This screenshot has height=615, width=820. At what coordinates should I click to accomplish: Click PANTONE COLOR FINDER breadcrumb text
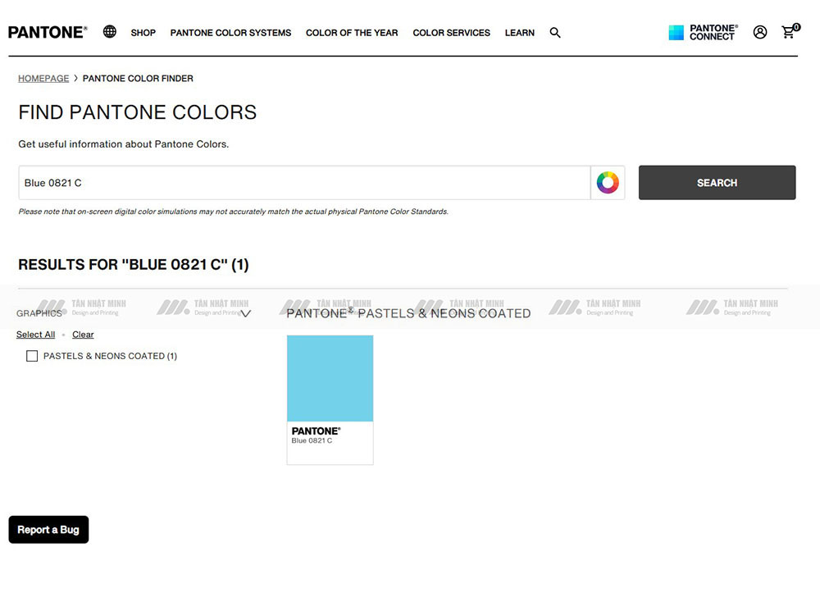tap(138, 79)
